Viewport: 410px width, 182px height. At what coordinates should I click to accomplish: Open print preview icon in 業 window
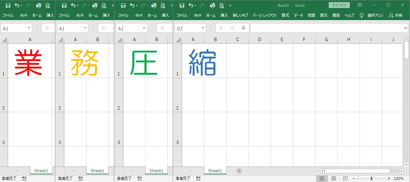pyautogui.click(x=48, y=5)
